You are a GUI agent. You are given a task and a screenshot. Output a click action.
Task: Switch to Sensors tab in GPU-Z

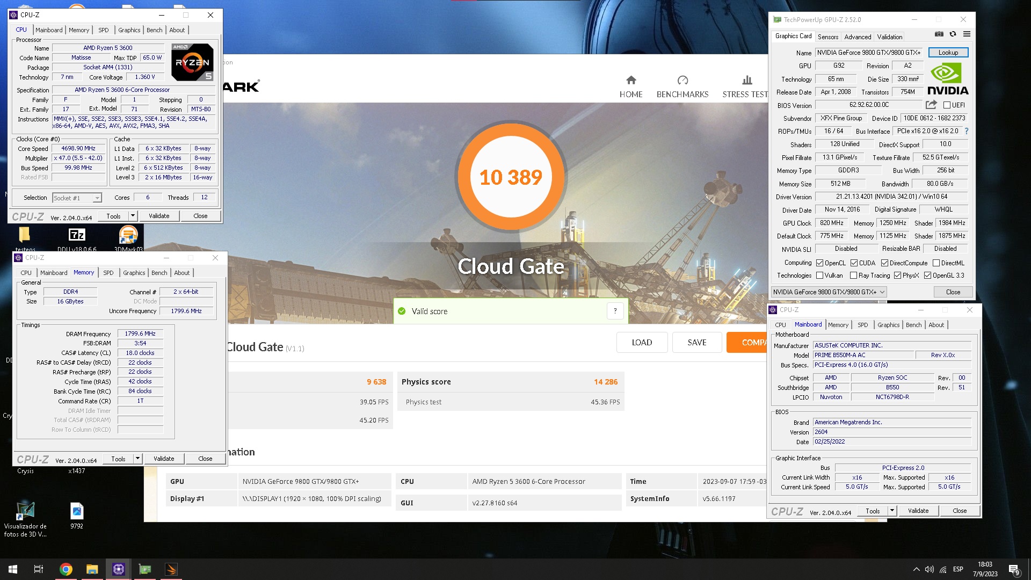[x=827, y=37]
